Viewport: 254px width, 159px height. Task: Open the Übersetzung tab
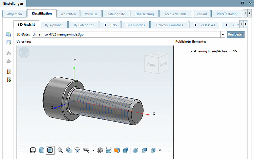point(144,14)
